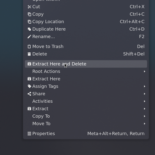Open Properties from the context menu
This screenshot has height=155, width=155.
click(x=86, y=134)
